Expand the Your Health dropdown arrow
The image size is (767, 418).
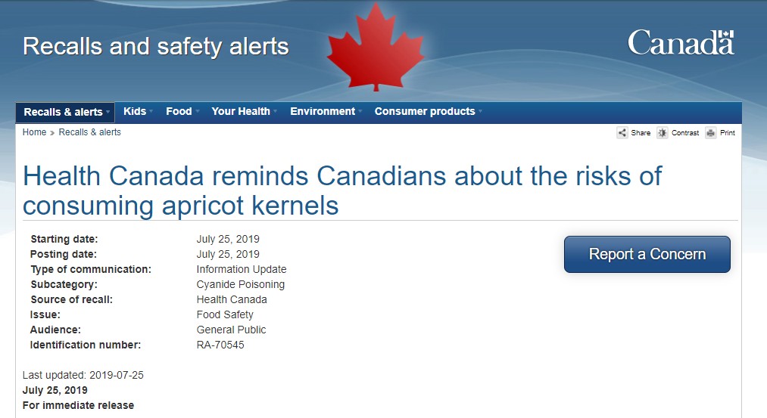pyautogui.click(x=276, y=111)
